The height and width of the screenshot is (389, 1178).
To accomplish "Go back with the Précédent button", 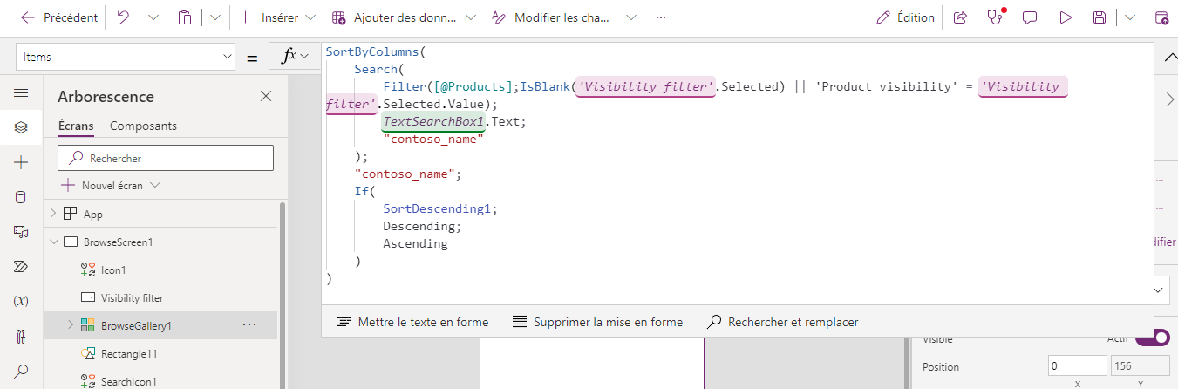I will click(x=58, y=17).
